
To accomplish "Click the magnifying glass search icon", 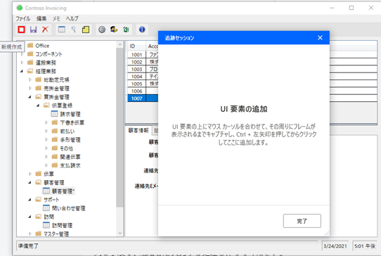I will (74, 30).
